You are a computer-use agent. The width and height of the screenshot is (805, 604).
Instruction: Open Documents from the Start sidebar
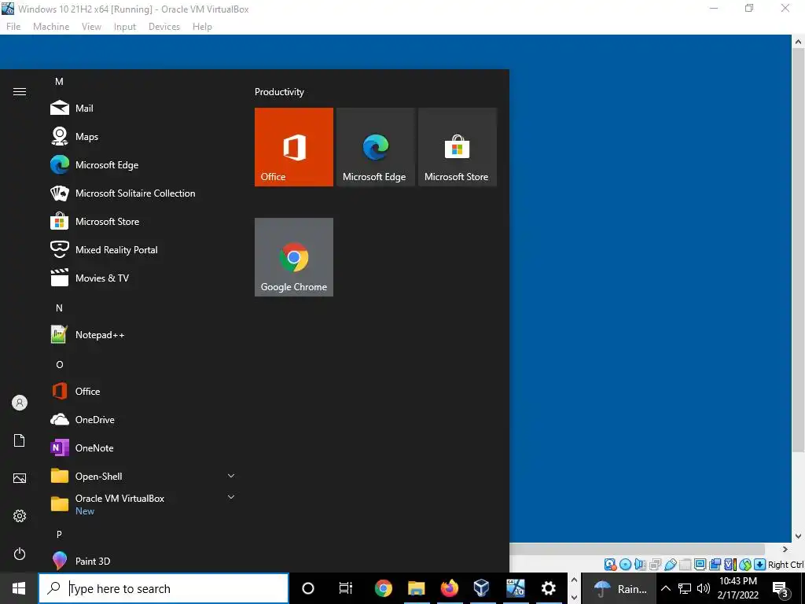(x=20, y=440)
